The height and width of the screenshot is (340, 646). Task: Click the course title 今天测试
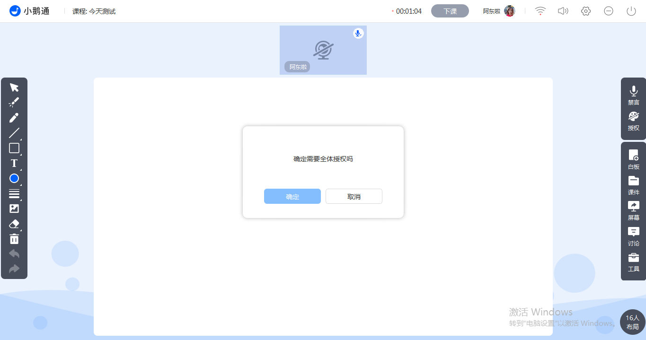(102, 11)
